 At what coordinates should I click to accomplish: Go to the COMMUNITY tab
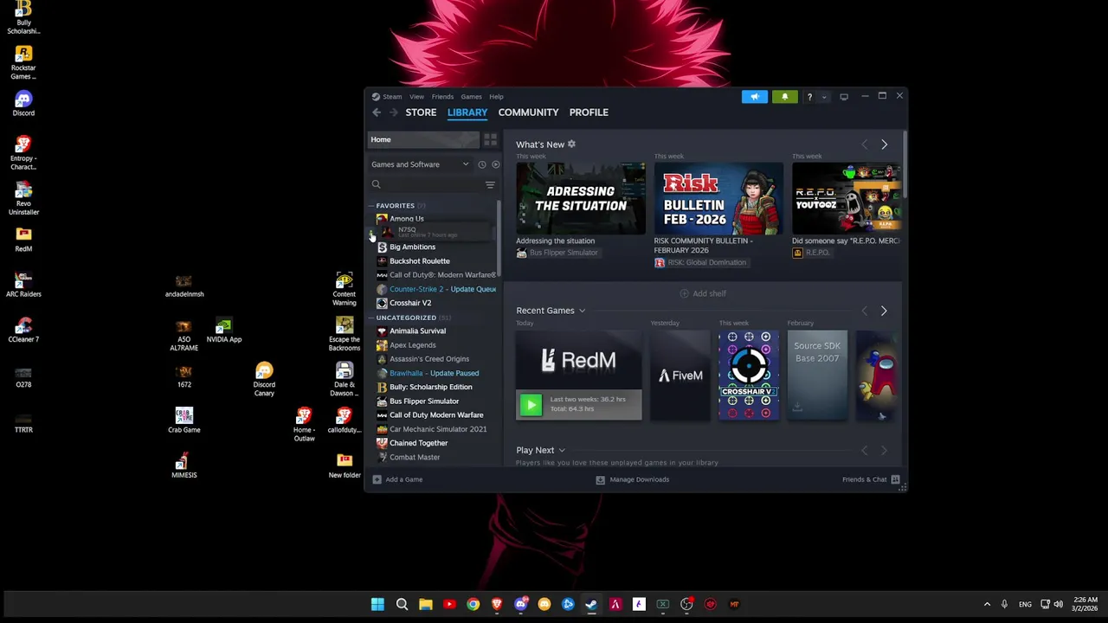pos(528,112)
